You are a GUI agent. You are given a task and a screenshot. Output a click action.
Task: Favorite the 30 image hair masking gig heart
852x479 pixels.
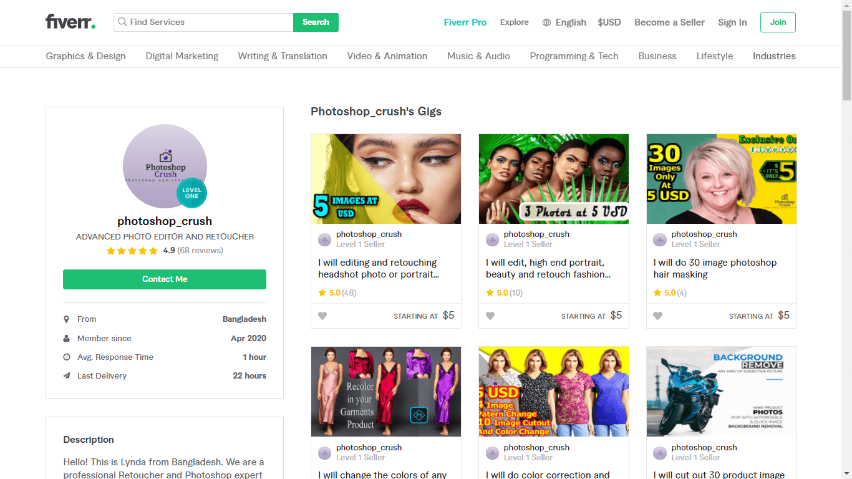click(657, 316)
